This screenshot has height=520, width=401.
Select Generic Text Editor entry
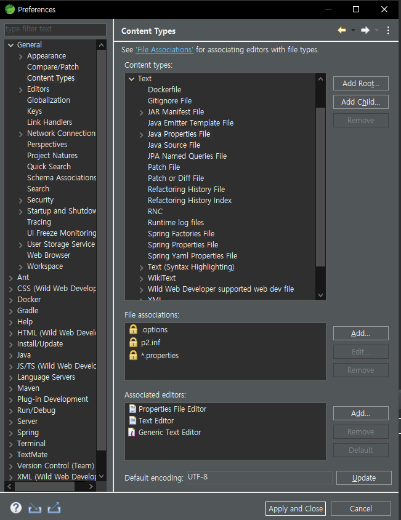tap(164, 432)
